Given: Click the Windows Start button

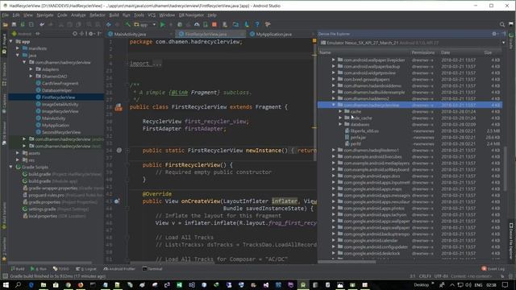Looking at the screenshot, I should 6,284.
